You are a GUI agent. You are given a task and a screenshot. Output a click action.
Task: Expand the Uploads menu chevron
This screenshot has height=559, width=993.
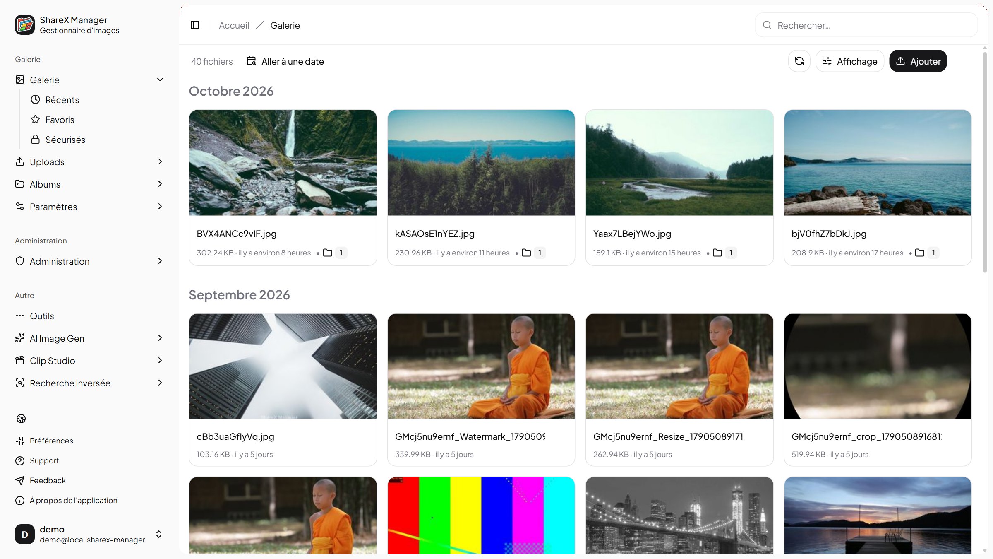(160, 161)
